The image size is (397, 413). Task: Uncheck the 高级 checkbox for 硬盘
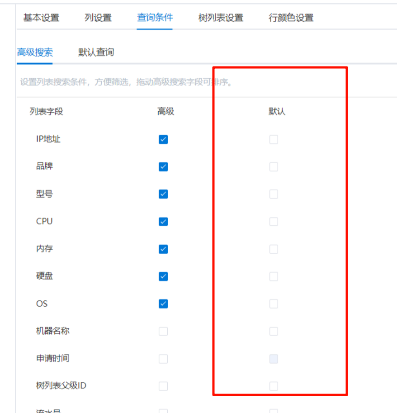[x=163, y=276]
